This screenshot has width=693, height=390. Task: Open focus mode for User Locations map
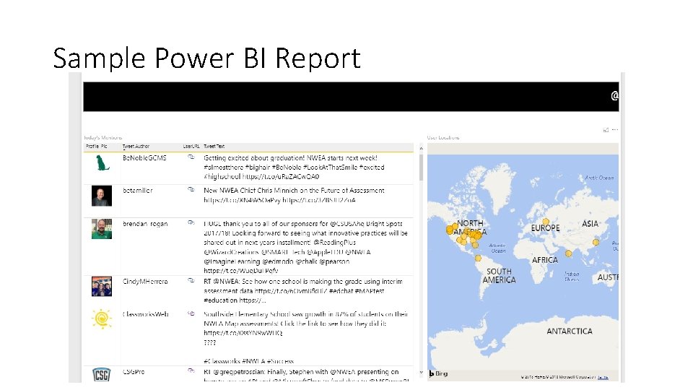tap(606, 130)
